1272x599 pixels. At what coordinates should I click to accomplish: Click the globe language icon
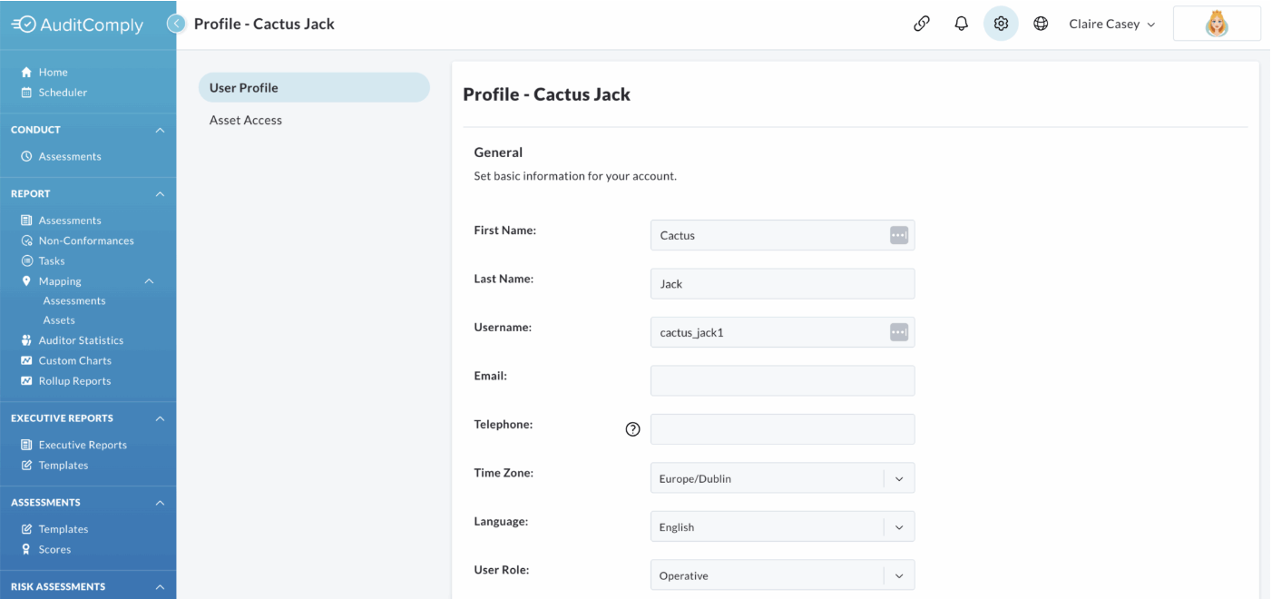click(x=1041, y=25)
